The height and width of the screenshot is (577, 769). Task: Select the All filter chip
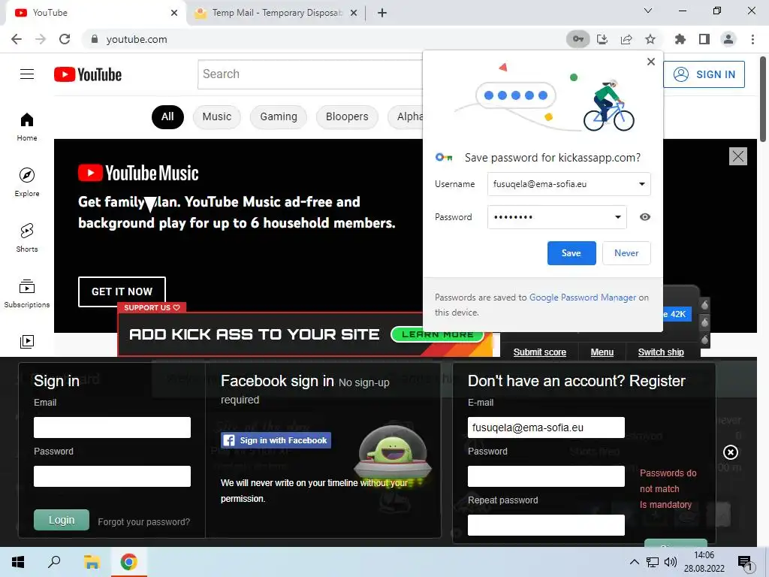coord(167,116)
